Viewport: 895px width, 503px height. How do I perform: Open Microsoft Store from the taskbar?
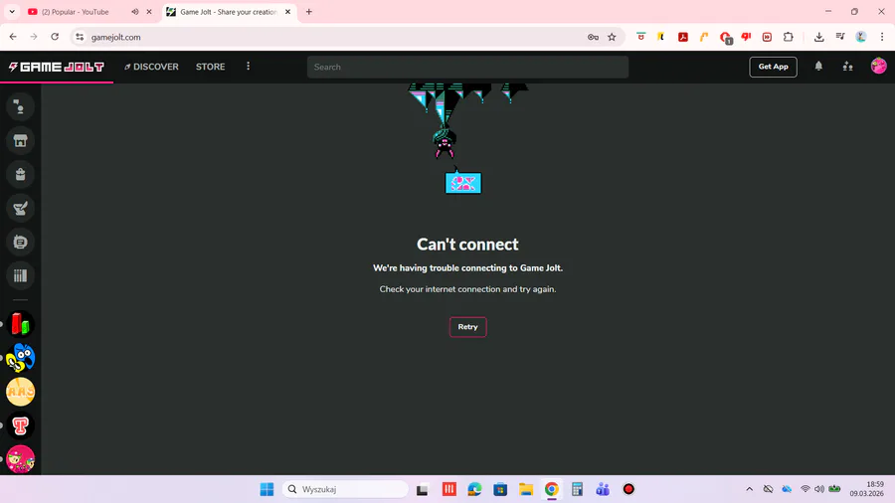pos(500,489)
